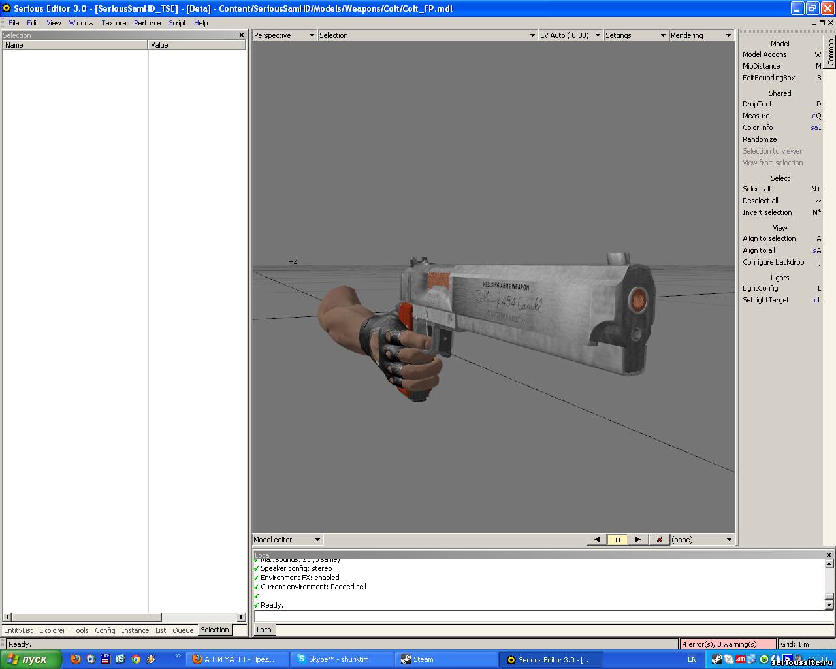Click EditBoundingBox command
The image size is (836, 669).
pyautogui.click(x=782, y=78)
